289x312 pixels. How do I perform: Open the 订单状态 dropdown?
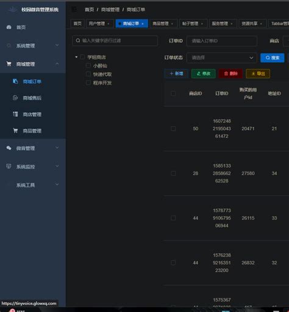[x=222, y=58]
